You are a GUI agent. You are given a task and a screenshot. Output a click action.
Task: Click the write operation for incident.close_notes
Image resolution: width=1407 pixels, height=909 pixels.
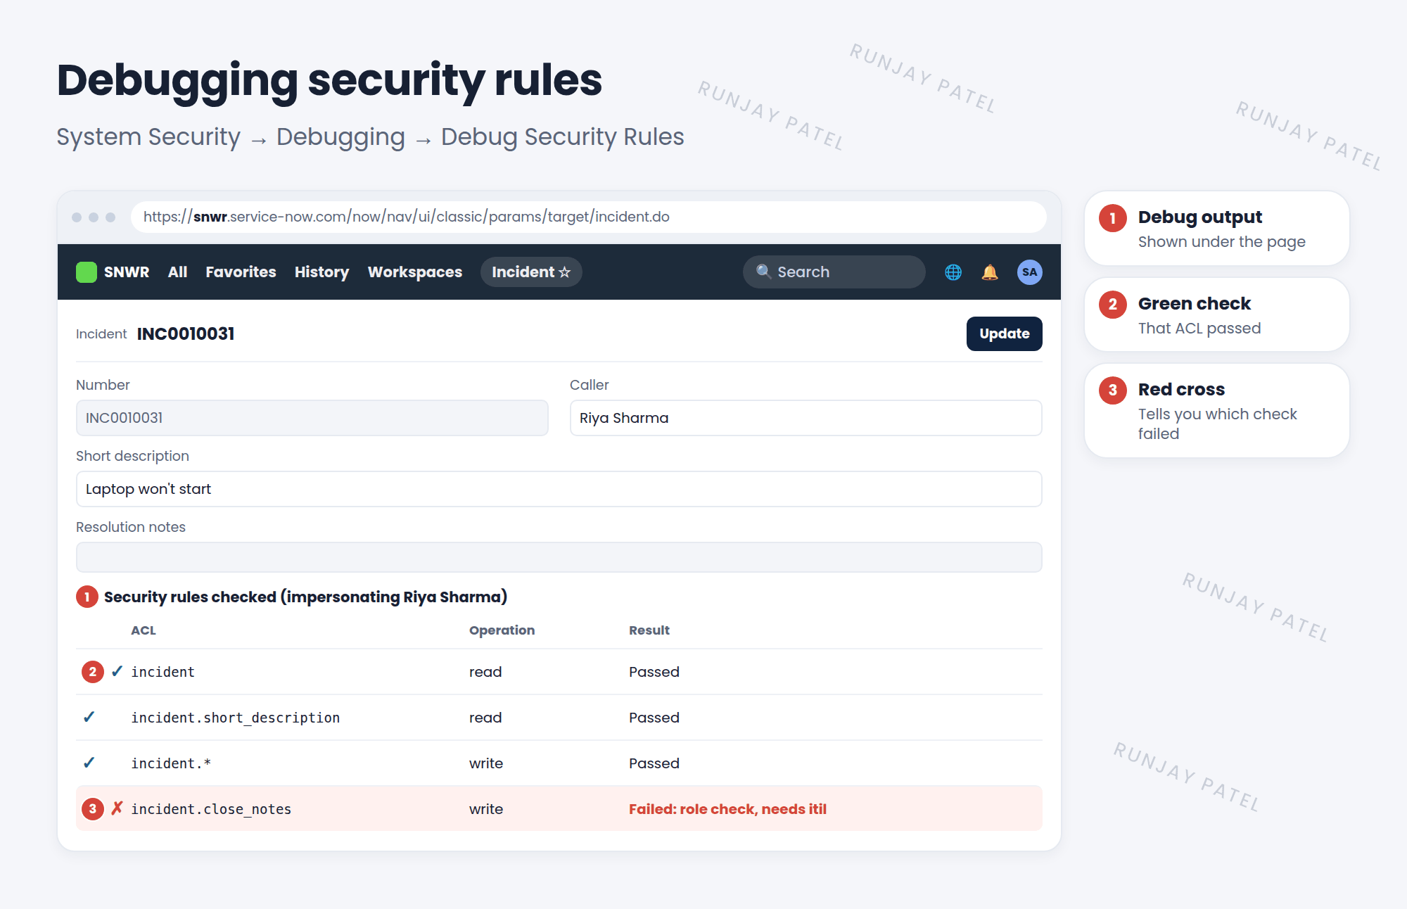[486, 809]
